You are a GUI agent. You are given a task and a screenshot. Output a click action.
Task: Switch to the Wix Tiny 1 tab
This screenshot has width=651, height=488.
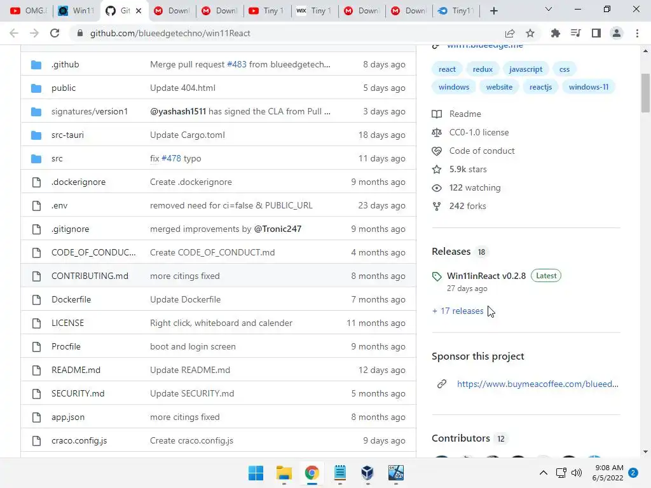coord(314,11)
